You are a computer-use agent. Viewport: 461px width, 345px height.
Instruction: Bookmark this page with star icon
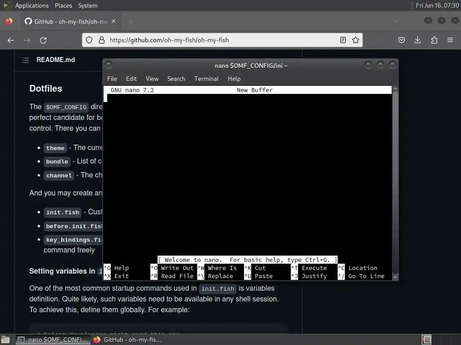pyautogui.click(x=356, y=40)
